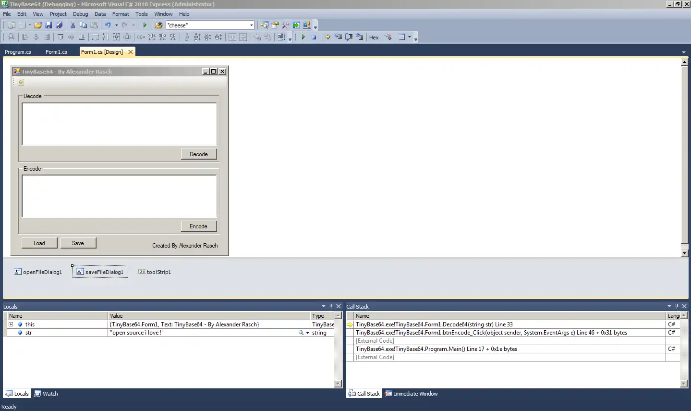This screenshot has height=411, width=691.
Task: Open the Solution Explorer icon
Action: pos(264,25)
